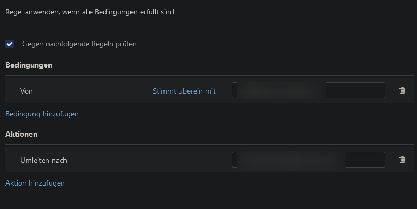Click blurred text inside Umleiten nach field

point(291,160)
